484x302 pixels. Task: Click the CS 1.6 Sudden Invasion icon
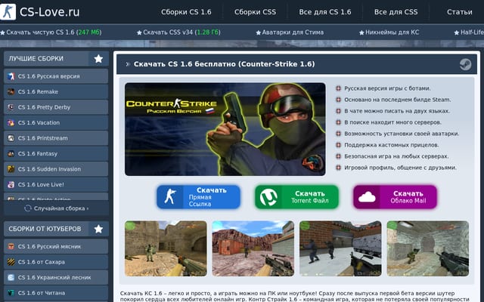coord(11,169)
